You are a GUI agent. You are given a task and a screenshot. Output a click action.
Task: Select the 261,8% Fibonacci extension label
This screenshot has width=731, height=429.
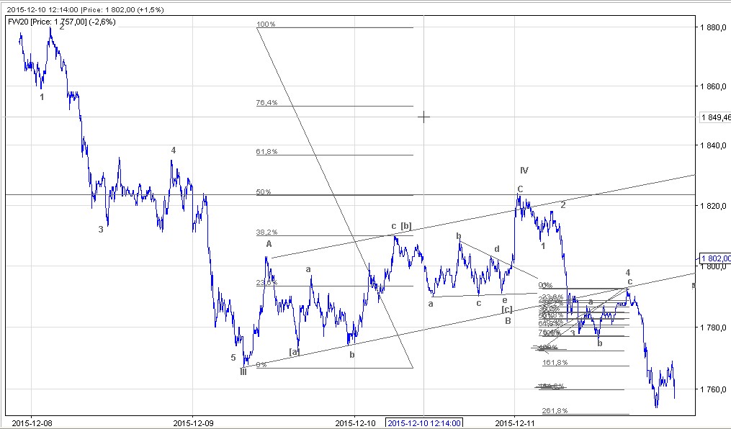555,410
